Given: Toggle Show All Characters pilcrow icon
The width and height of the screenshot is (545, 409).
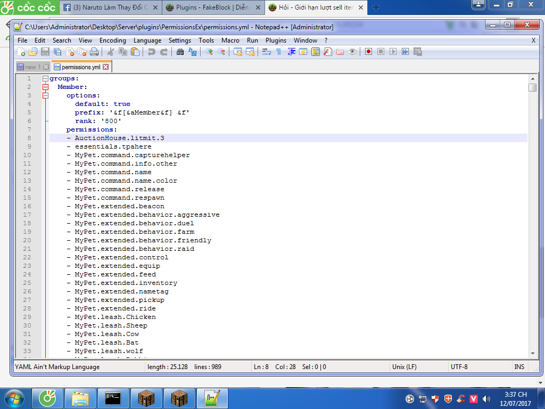Looking at the screenshot, I should (x=278, y=52).
